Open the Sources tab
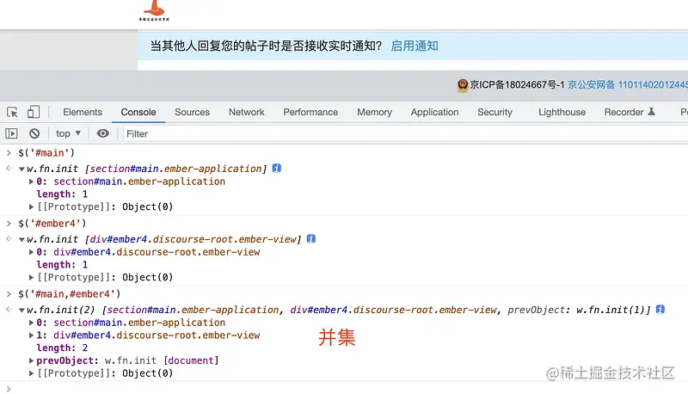 pyautogui.click(x=192, y=113)
